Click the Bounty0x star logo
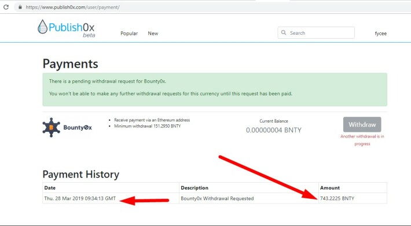The image size is (411, 226). click(52, 127)
